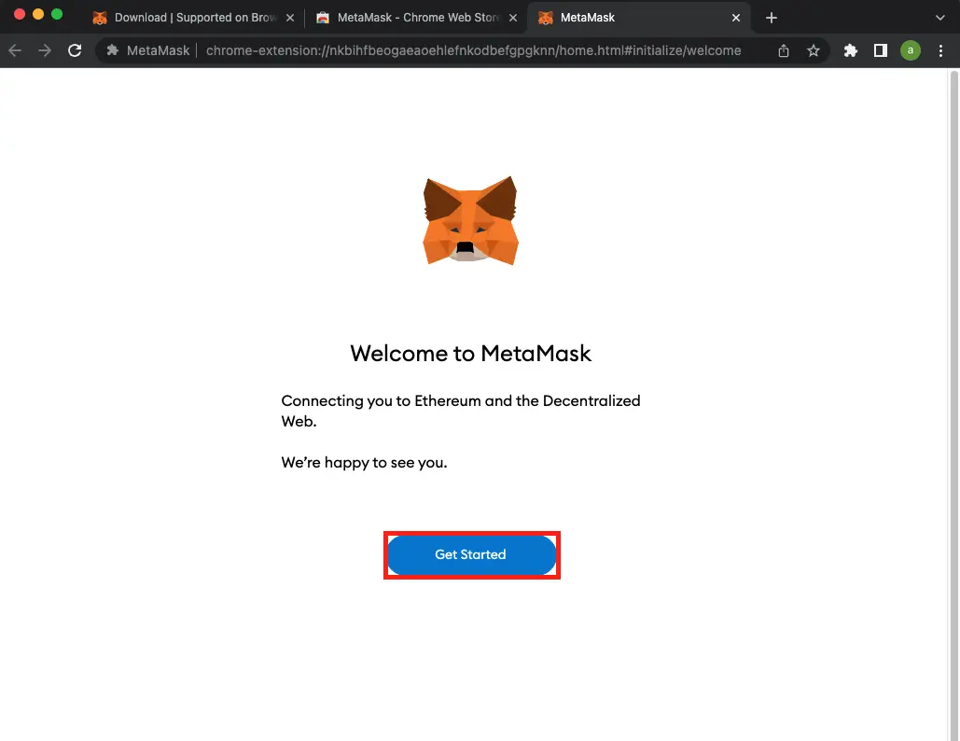The image size is (960, 741).
Task: Click the extension puzzle icon in address bar
Action: 113,50
